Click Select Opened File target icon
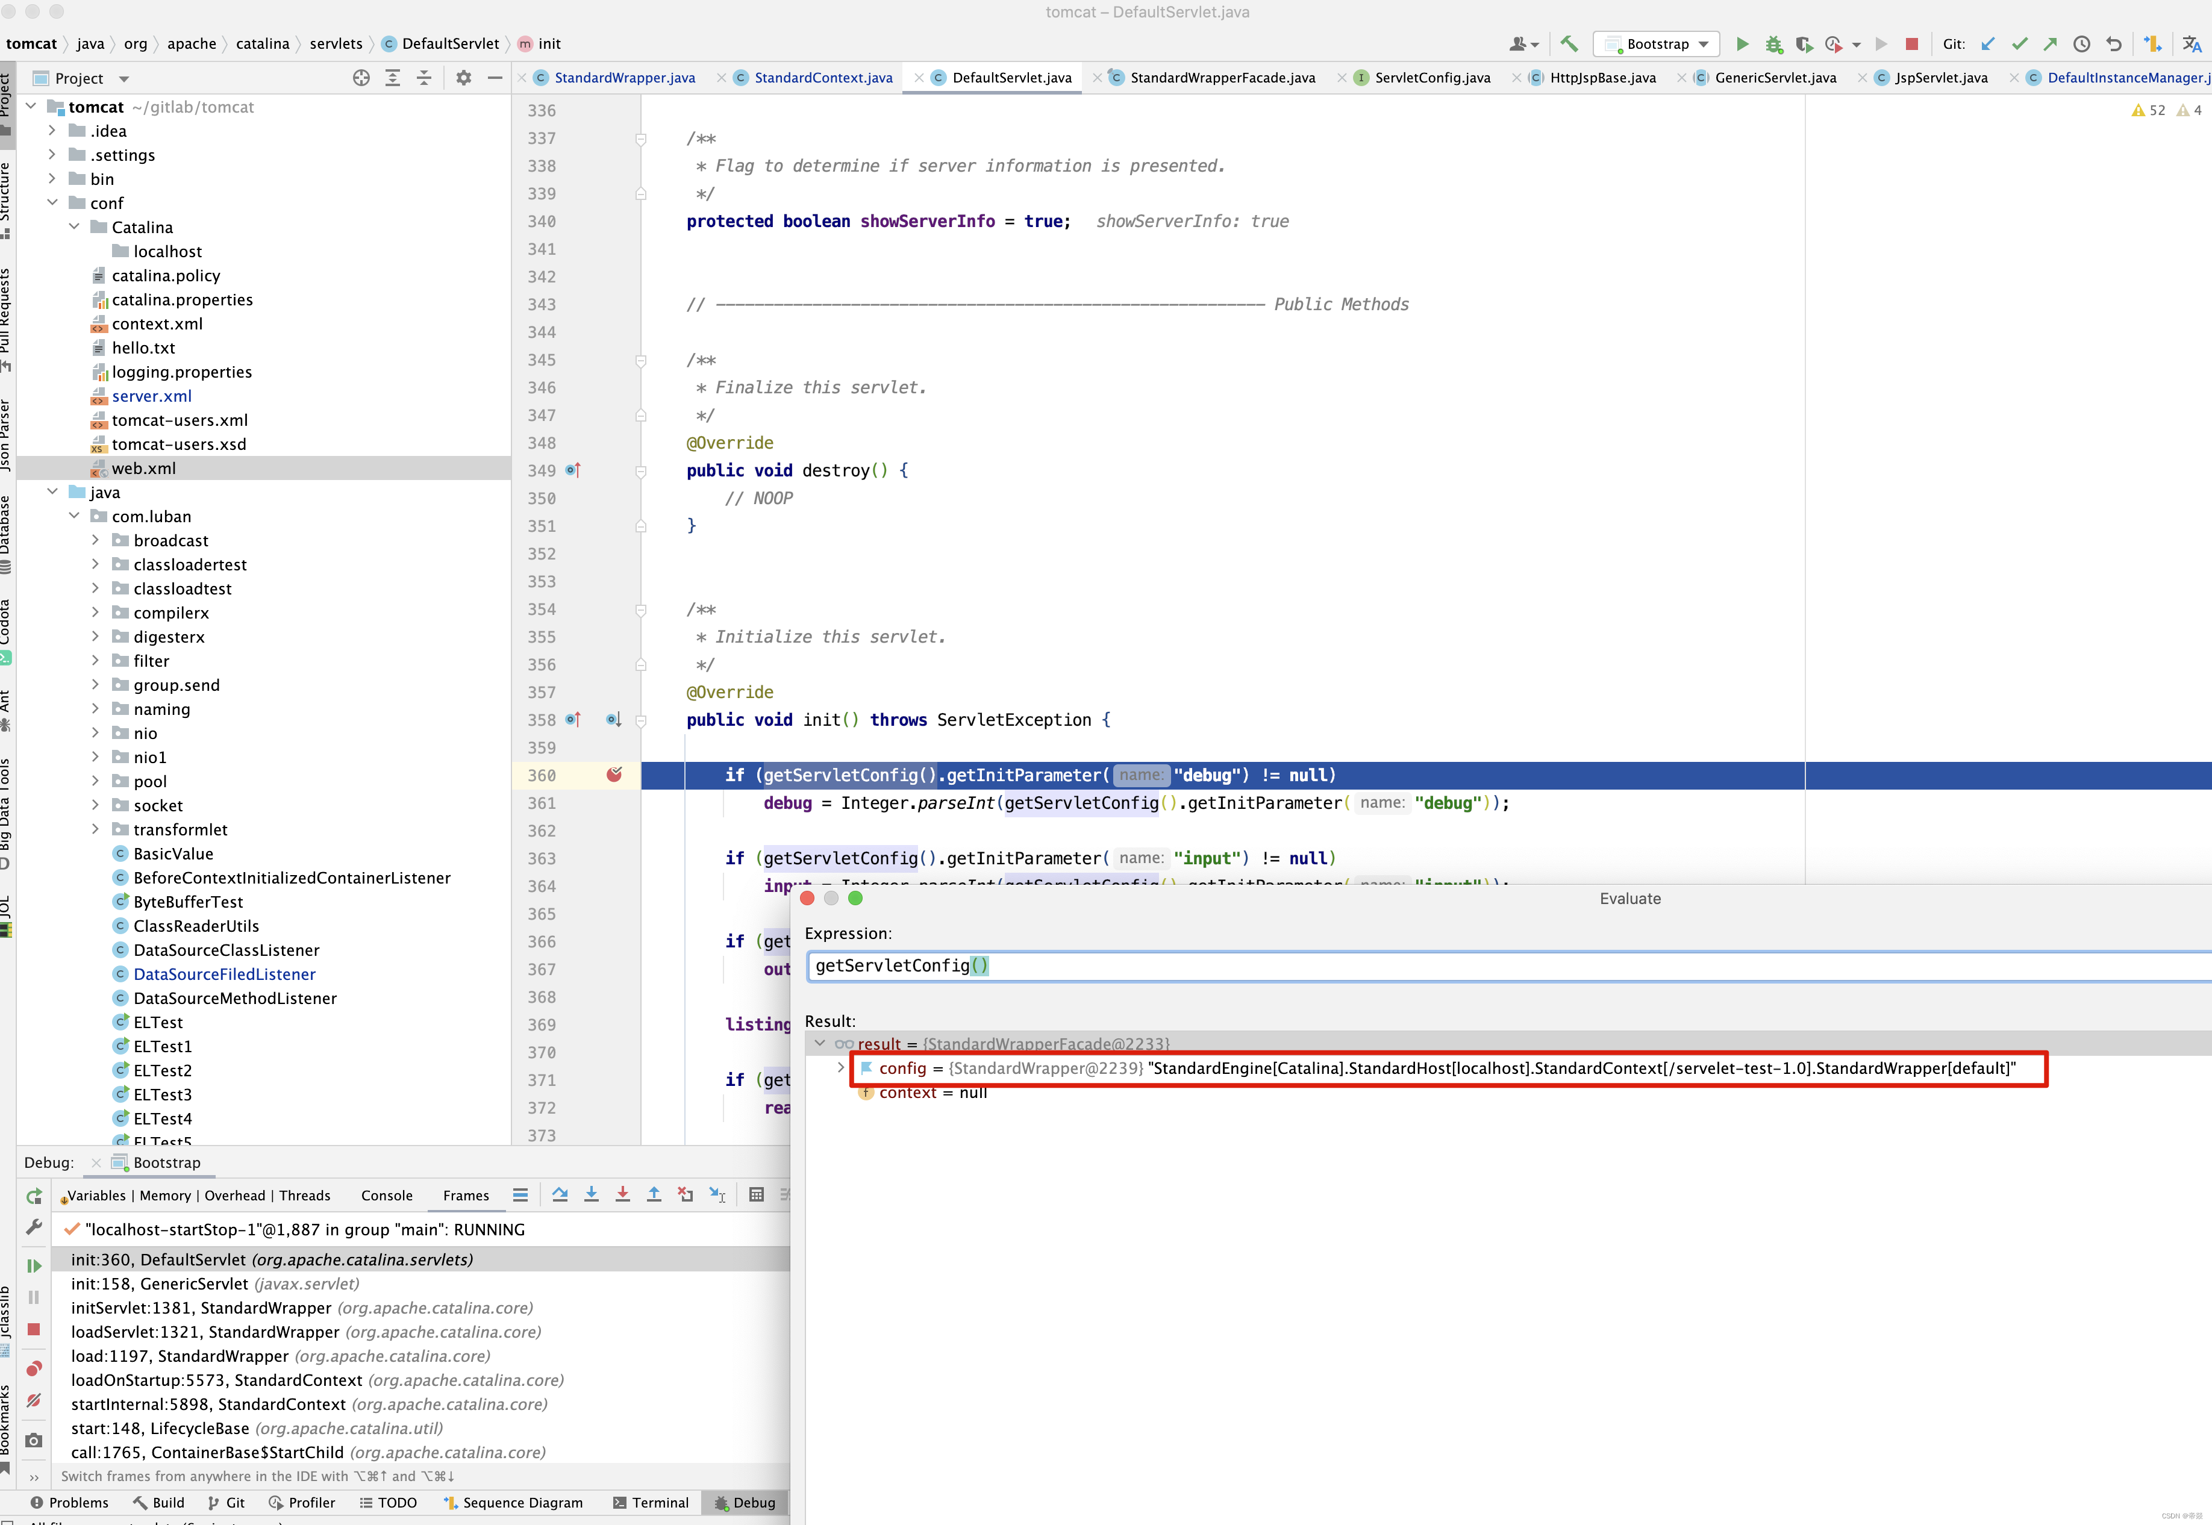Image resolution: width=2212 pixels, height=1525 pixels. [361, 78]
